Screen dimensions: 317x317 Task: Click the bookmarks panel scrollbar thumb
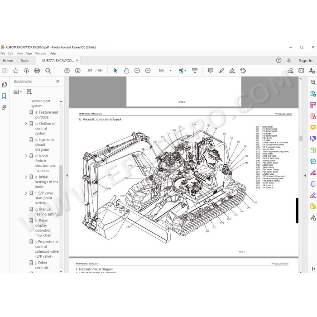(61, 190)
